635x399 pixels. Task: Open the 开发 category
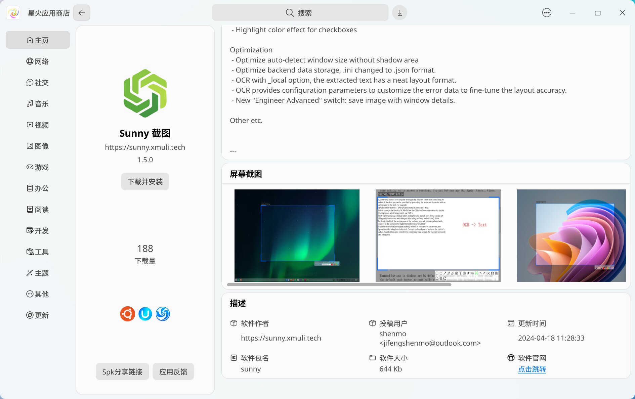tap(38, 230)
